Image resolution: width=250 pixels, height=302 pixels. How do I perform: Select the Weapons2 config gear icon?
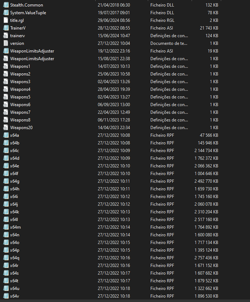(6, 74)
